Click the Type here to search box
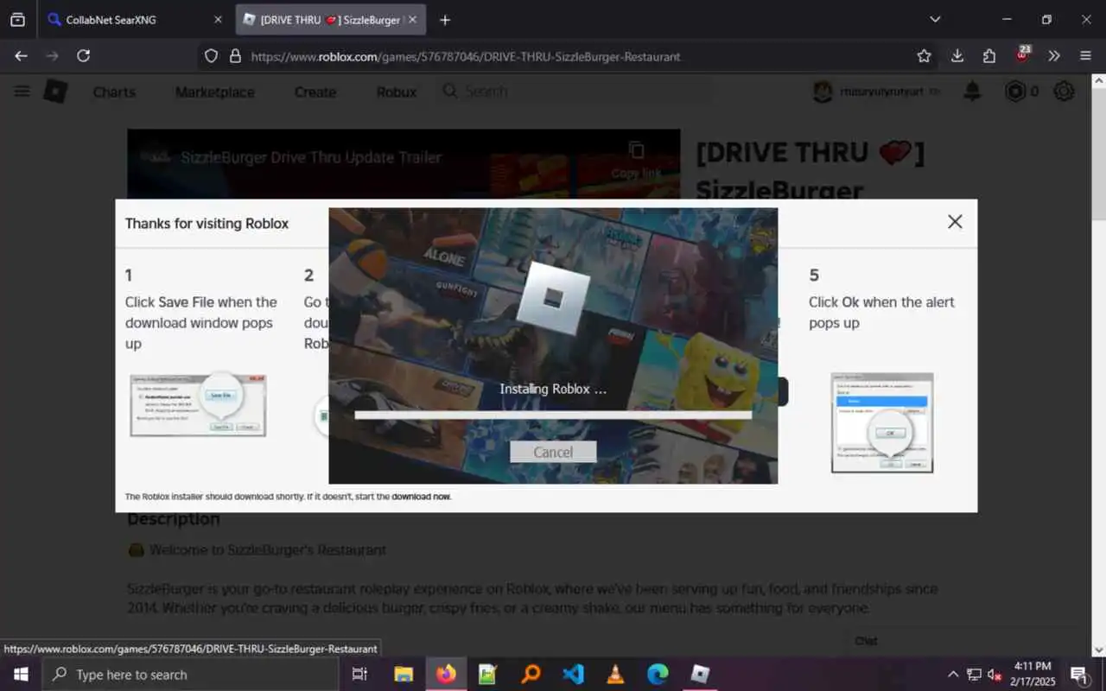The image size is (1106, 691). (190, 675)
